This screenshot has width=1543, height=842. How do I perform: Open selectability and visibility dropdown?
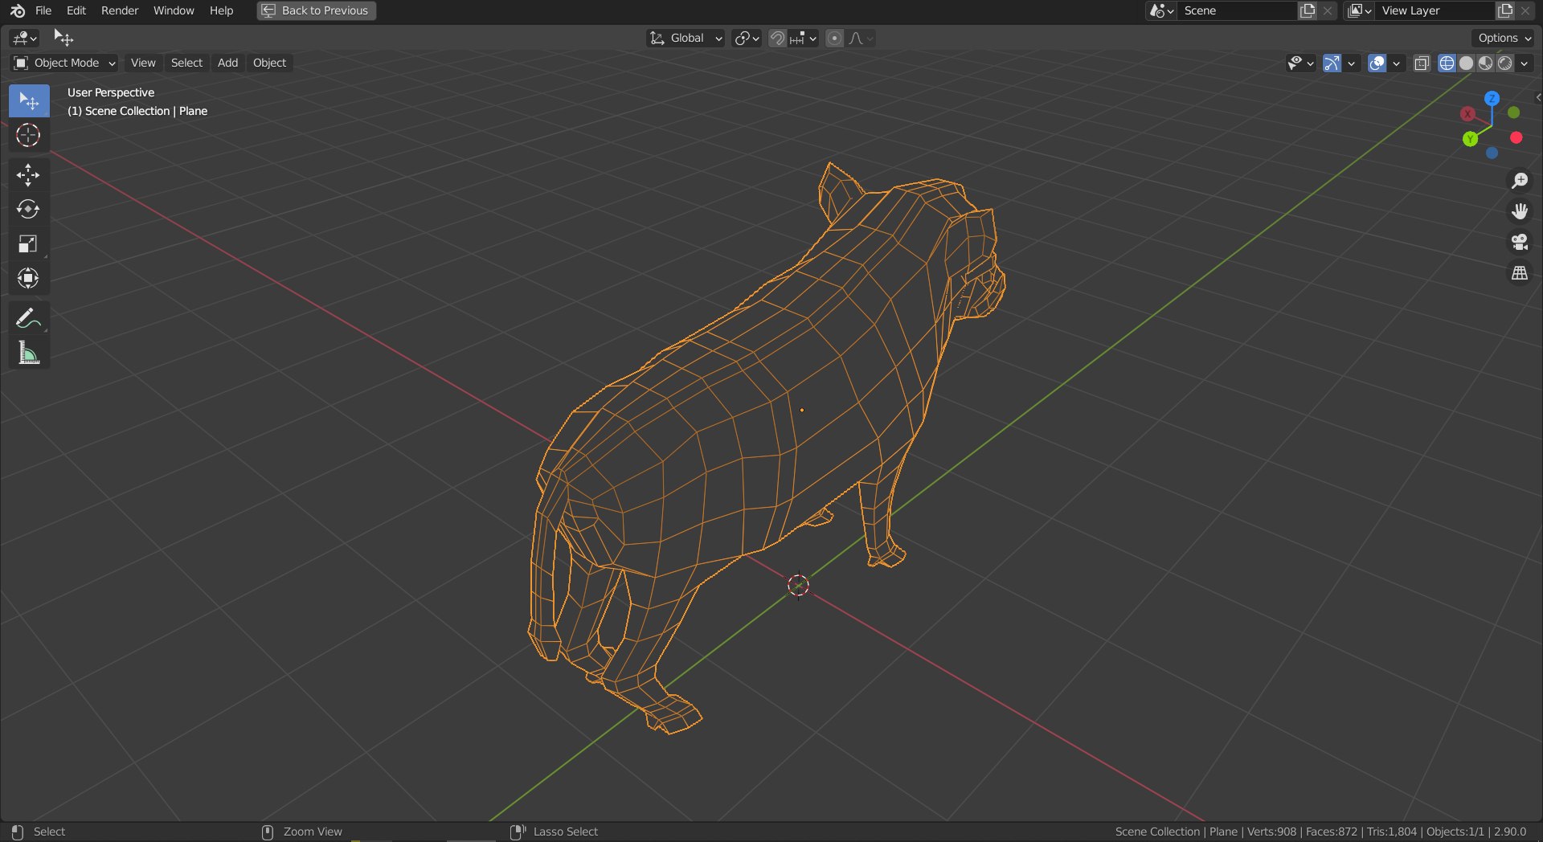point(1300,63)
